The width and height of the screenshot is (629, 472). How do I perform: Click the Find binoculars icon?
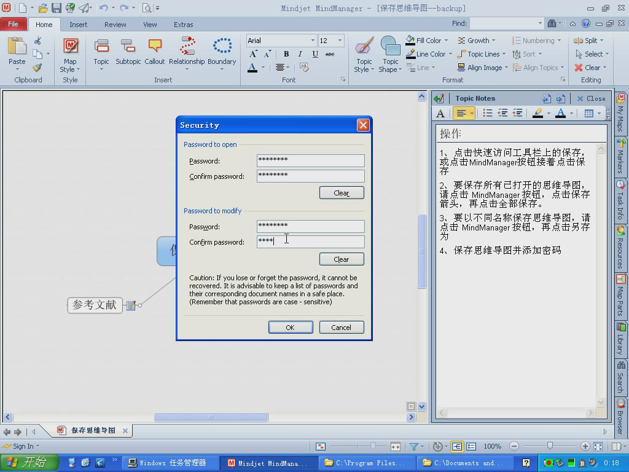[552, 24]
